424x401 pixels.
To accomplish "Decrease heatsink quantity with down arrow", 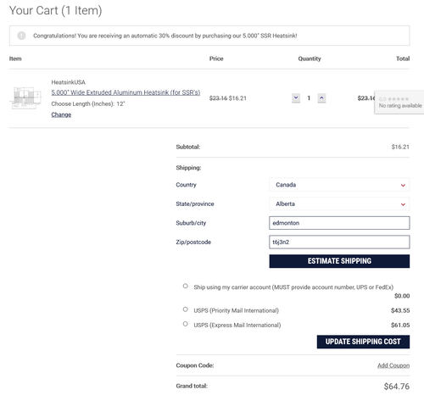I will pyautogui.click(x=296, y=98).
